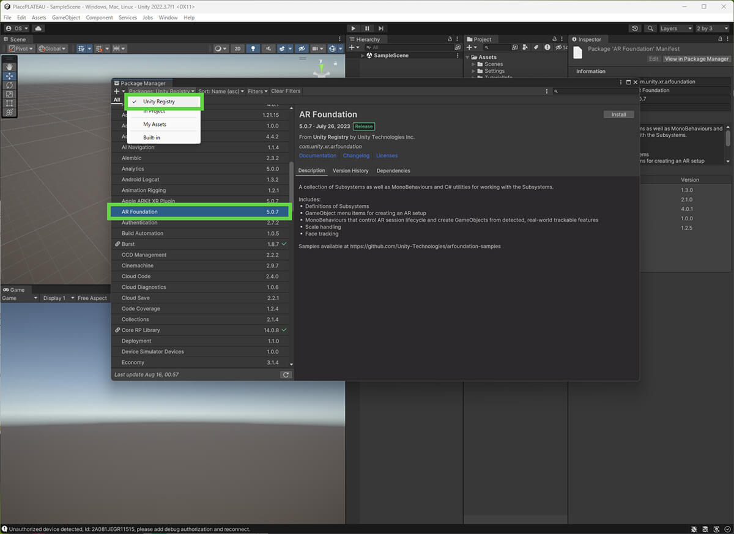This screenshot has height=534, width=734.
Task: Toggle the Inspector lock icon
Action: point(719,39)
